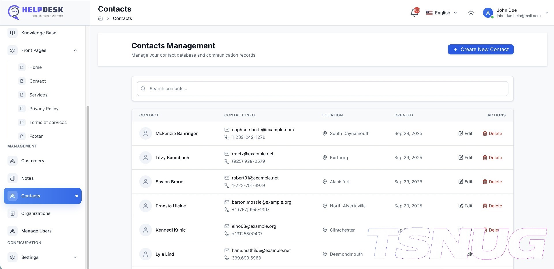Delete the Mckenzie Bahringer contact
Image resolution: width=554 pixels, height=269 pixels.
[x=492, y=134]
